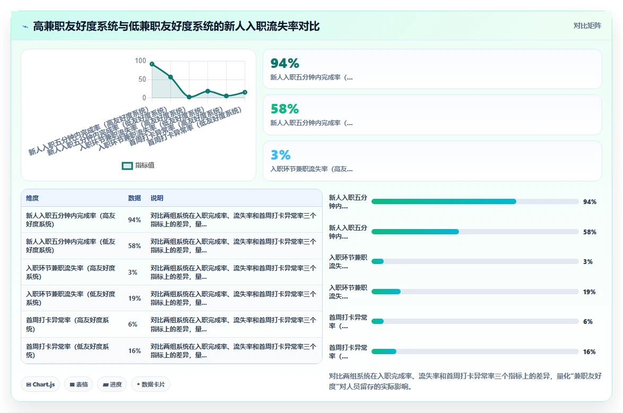This screenshot has width=623, height=413.
Task: Click the 说明 column header
Action: tap(157, 198)
